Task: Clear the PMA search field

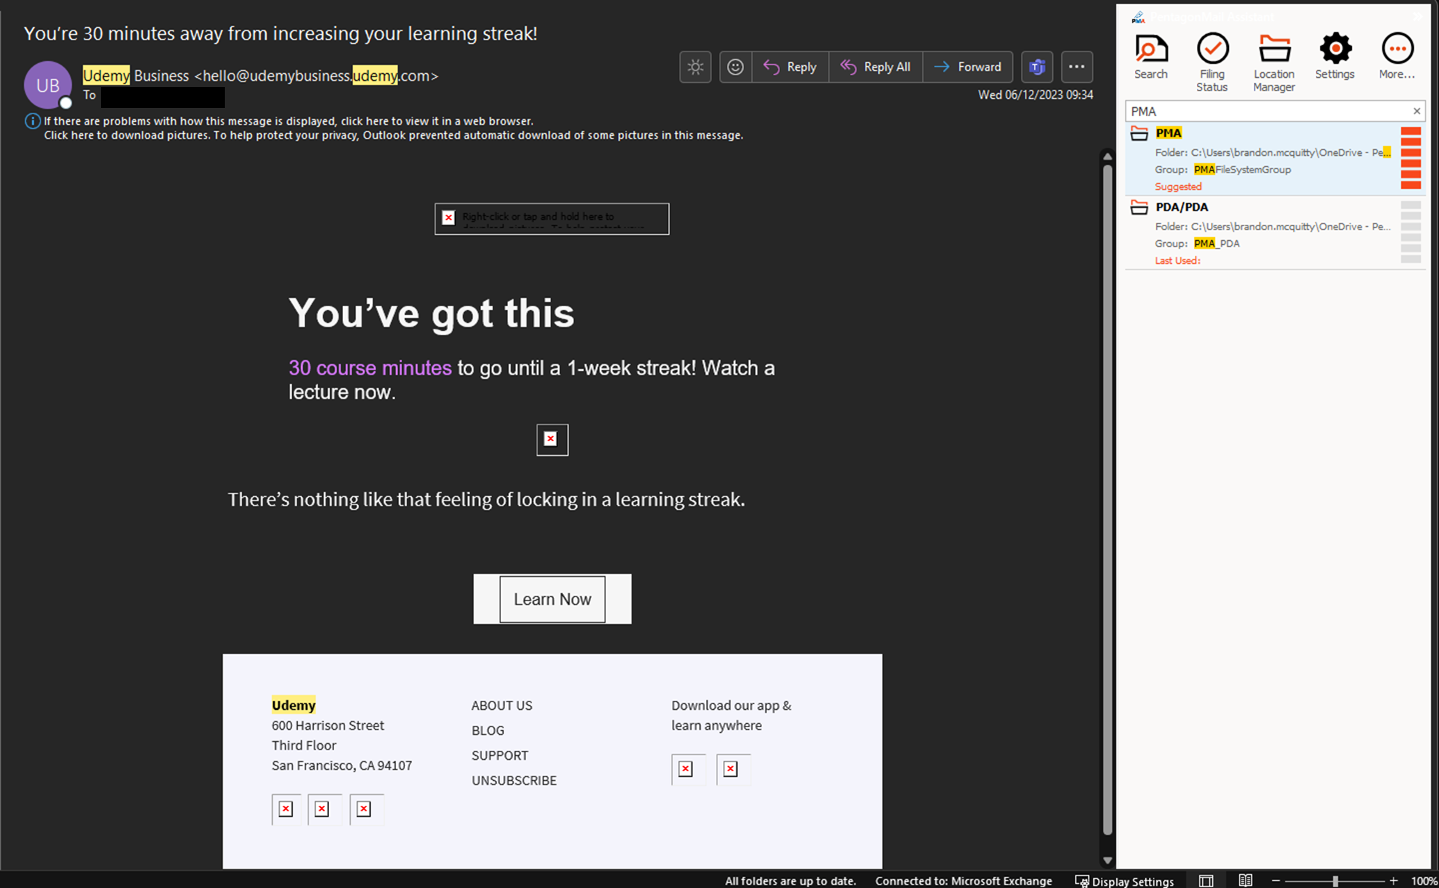Action: point(1416,111)
